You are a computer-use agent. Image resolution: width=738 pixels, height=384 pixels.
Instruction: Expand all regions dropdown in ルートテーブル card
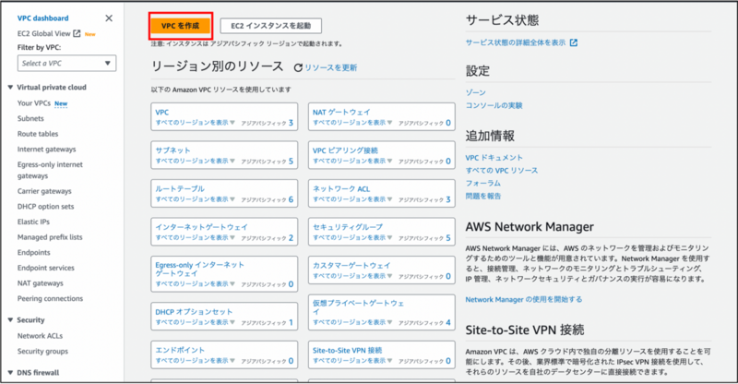(x=196, y=199)
